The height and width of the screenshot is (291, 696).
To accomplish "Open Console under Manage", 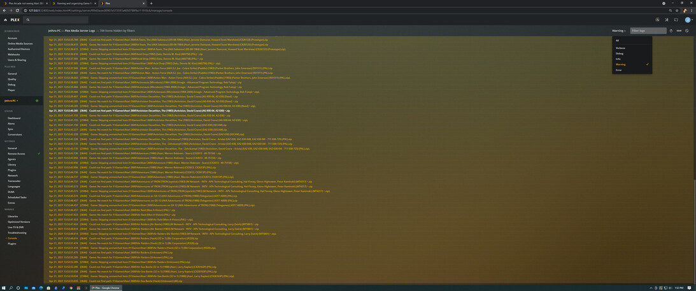I will coord(13,238).
